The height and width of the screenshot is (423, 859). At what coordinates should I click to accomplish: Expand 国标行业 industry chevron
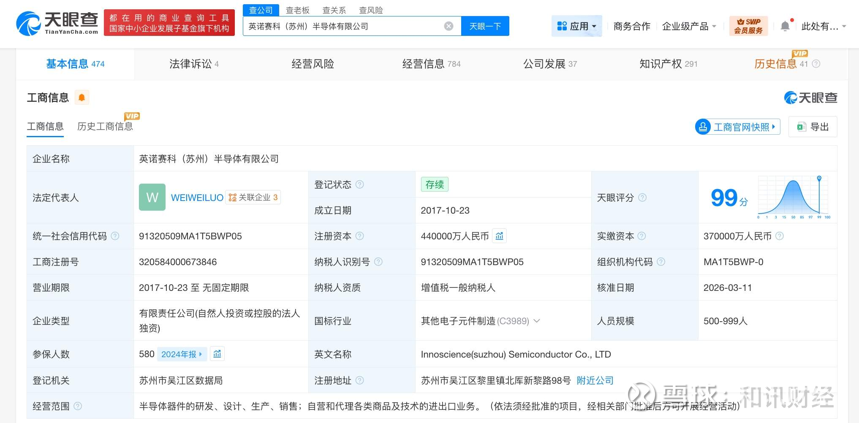pyautogui.click(x=537, y=321)
